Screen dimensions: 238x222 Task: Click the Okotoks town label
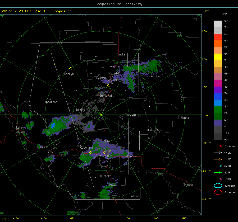point(106,176)
